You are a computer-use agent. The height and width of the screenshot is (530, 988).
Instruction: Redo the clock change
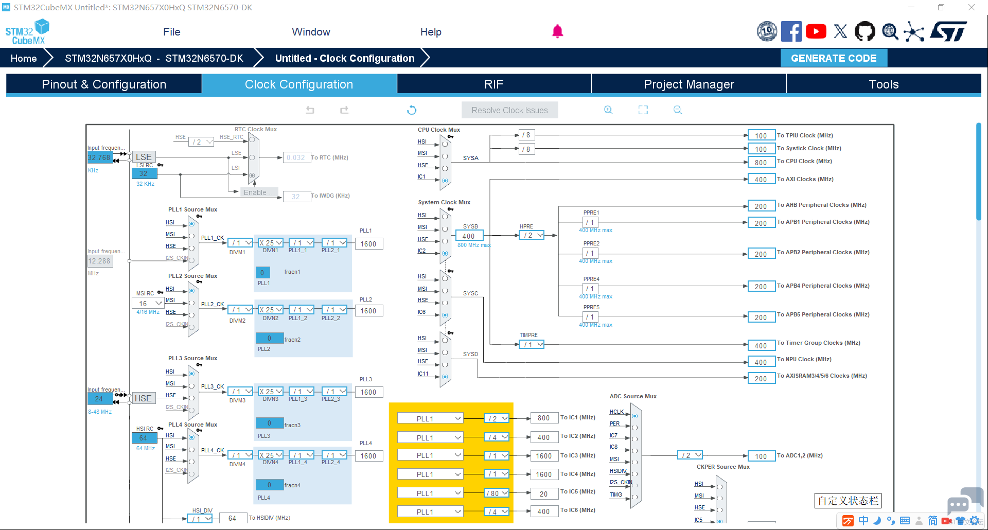point(344,110)
